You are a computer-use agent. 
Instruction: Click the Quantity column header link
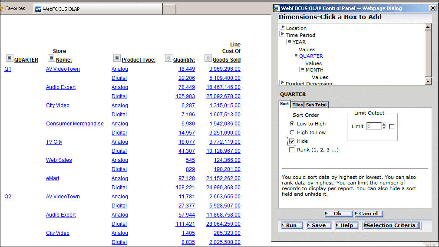(184, 59)
